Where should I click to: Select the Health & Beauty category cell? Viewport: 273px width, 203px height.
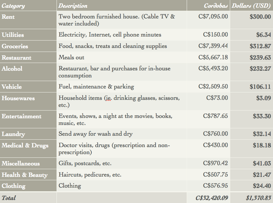[25, 175]
